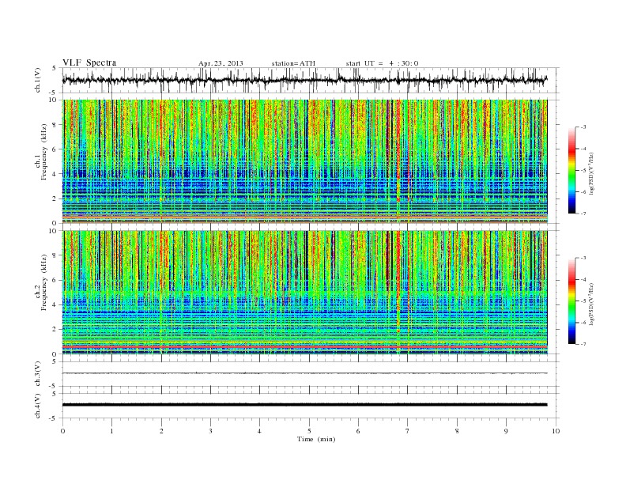This screenshot has height=484, width=626.
Task: Click the 'VLF Spectra' title text
Action: [89, 62]
